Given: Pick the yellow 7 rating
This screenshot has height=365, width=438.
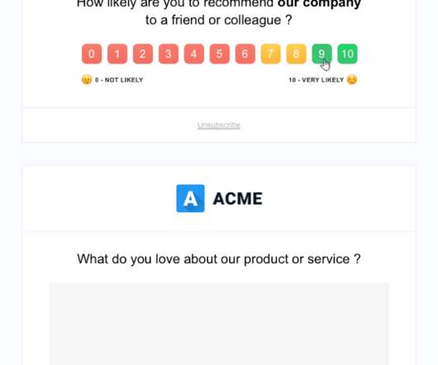Looking at the screenshot, I should coord(271,54).
